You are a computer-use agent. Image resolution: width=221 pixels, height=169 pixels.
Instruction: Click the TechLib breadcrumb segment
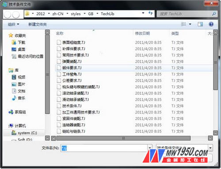point(107,14)
